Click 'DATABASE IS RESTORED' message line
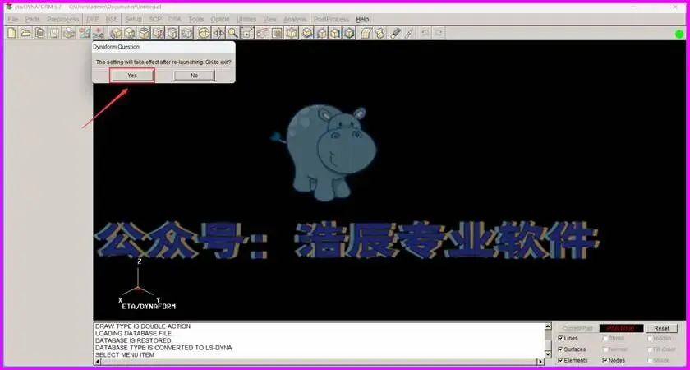Image resolution: width=690 pixels, height=370 pixels. pyautogui.click(x=133, y=340)
